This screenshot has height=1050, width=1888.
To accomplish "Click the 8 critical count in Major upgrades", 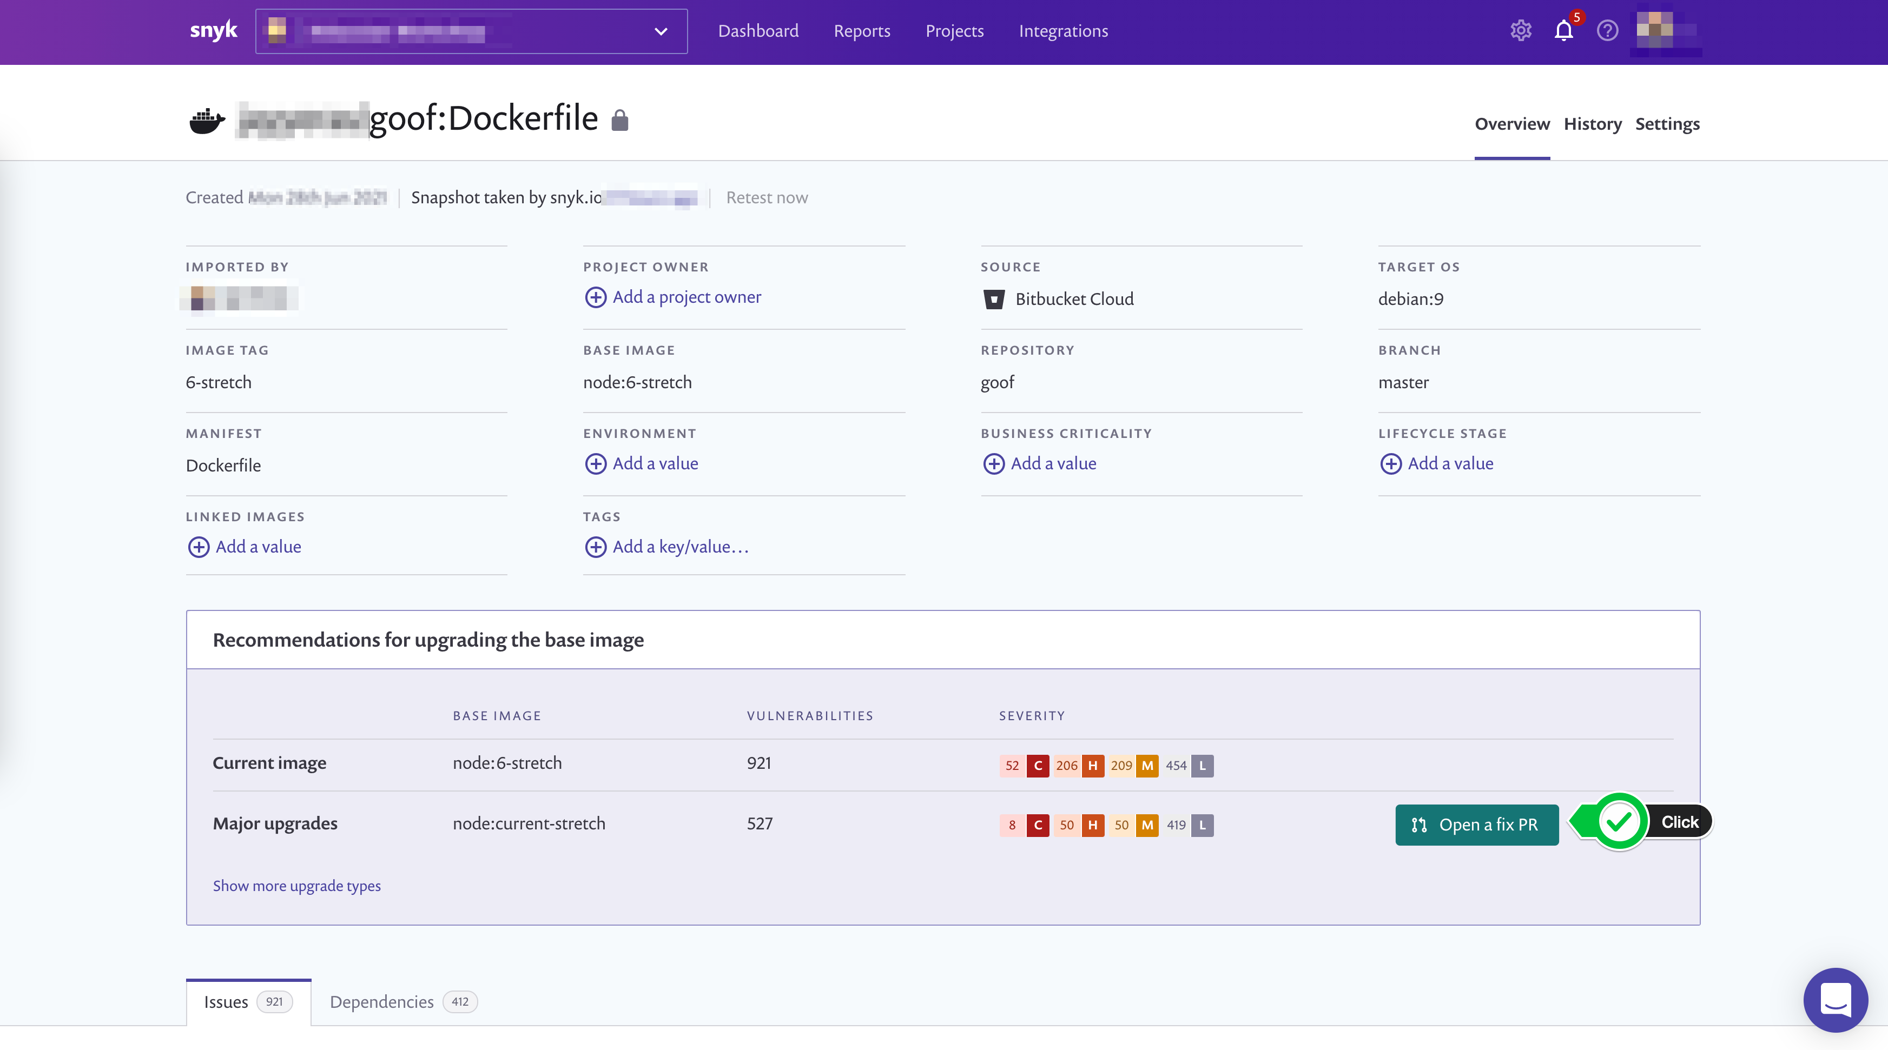I will (1012, 825).
